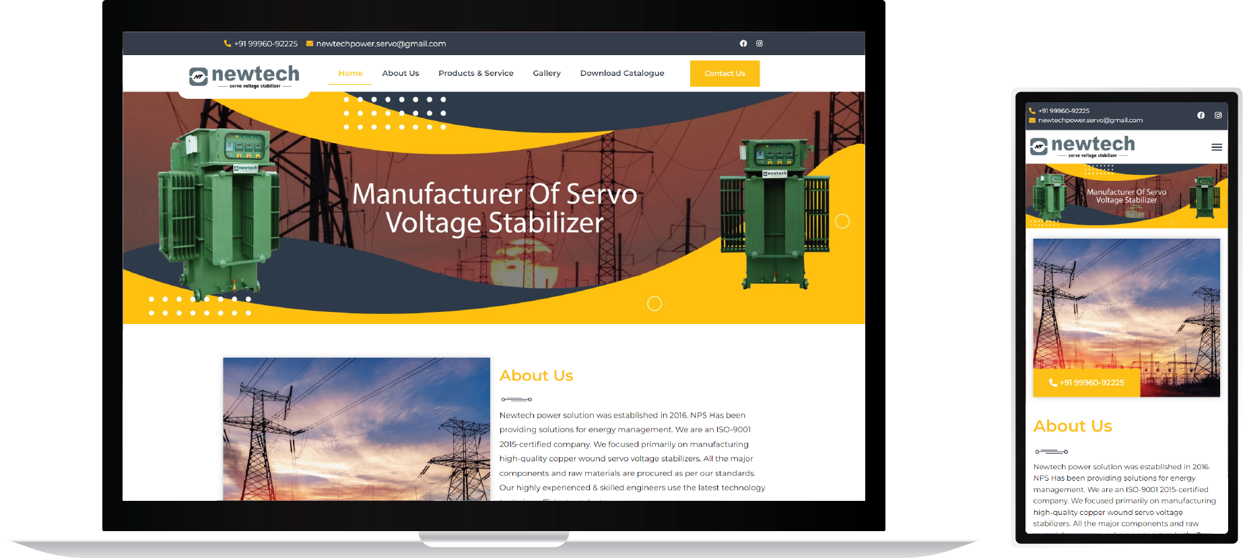
Task: Click the desktop hero heading 'Manufacturer Of Servo Voltage Stabilizer'
Action: click(495, 208)
